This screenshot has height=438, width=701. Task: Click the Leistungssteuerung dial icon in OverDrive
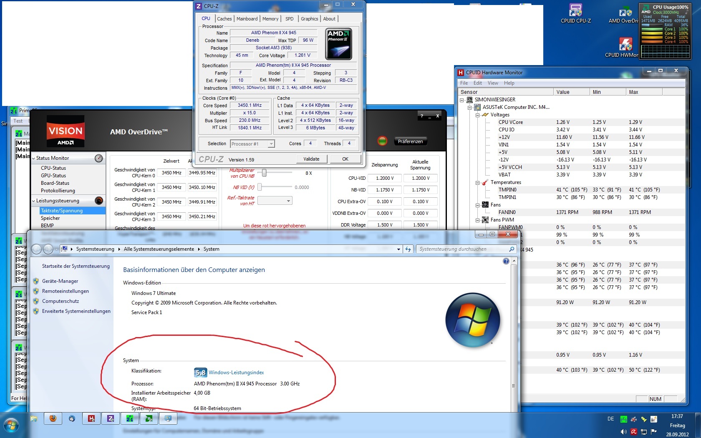pos(99,201)
